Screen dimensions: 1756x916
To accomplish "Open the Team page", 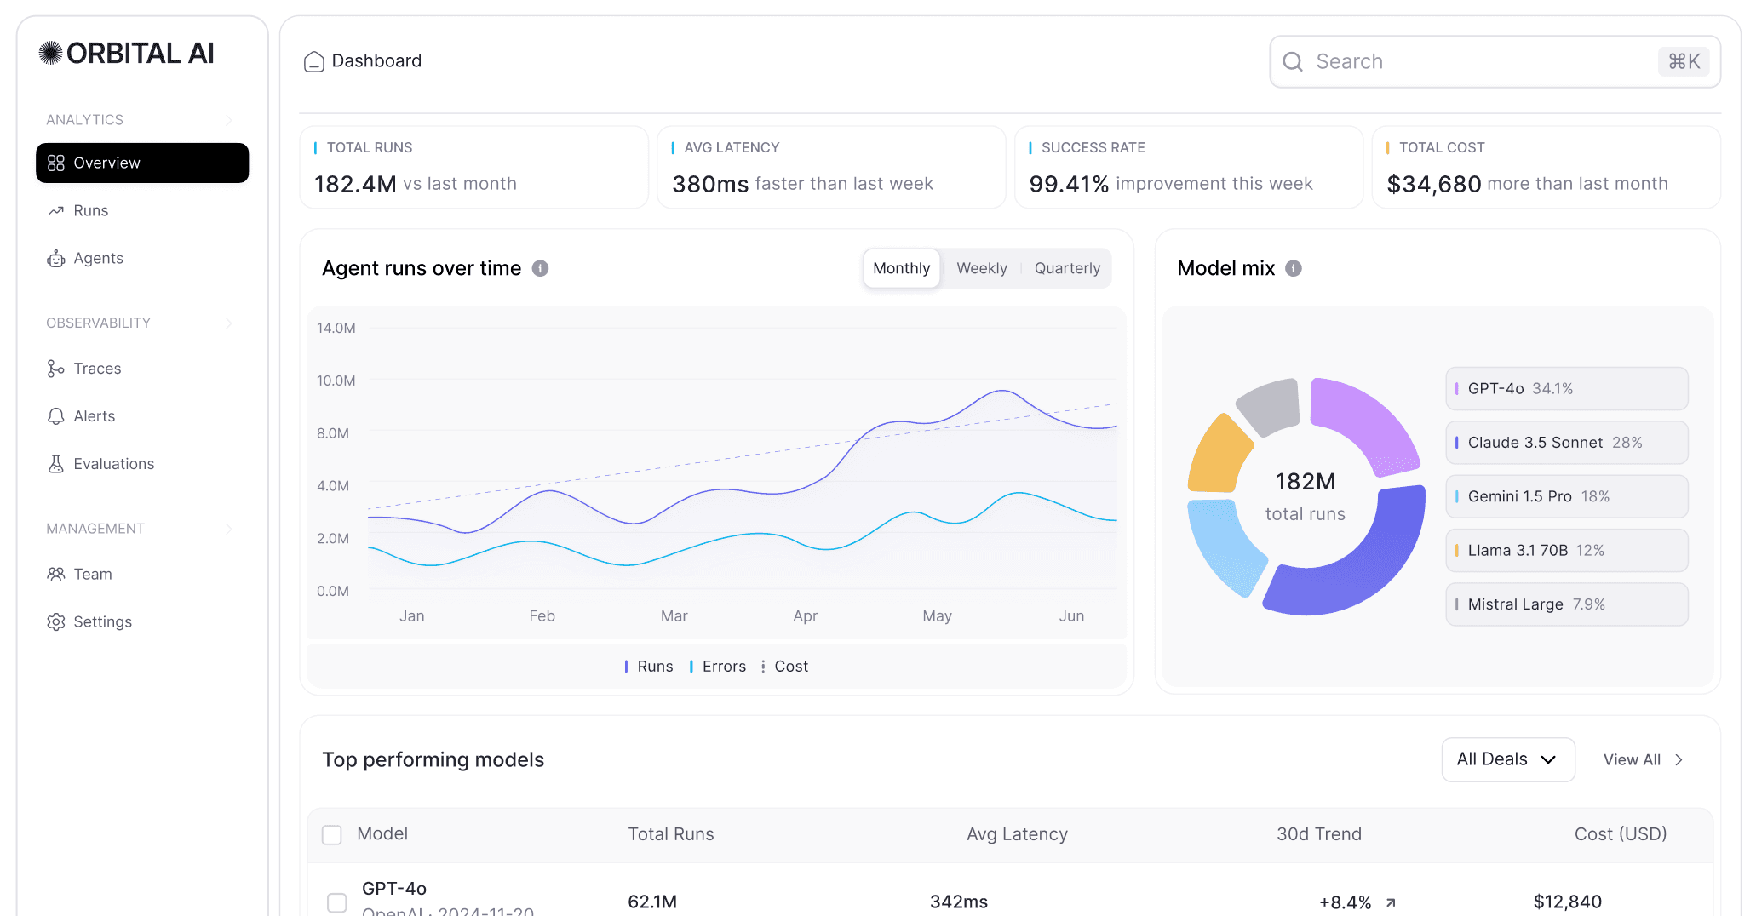I will point(142,575).
